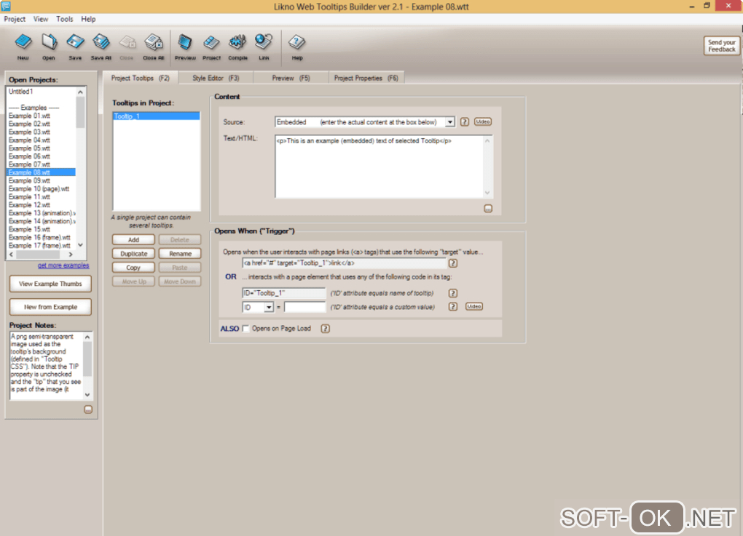Click the Project Notes text area
This screenshot has height=536, width=743.
pyautogui.click(x=47, y=365)
